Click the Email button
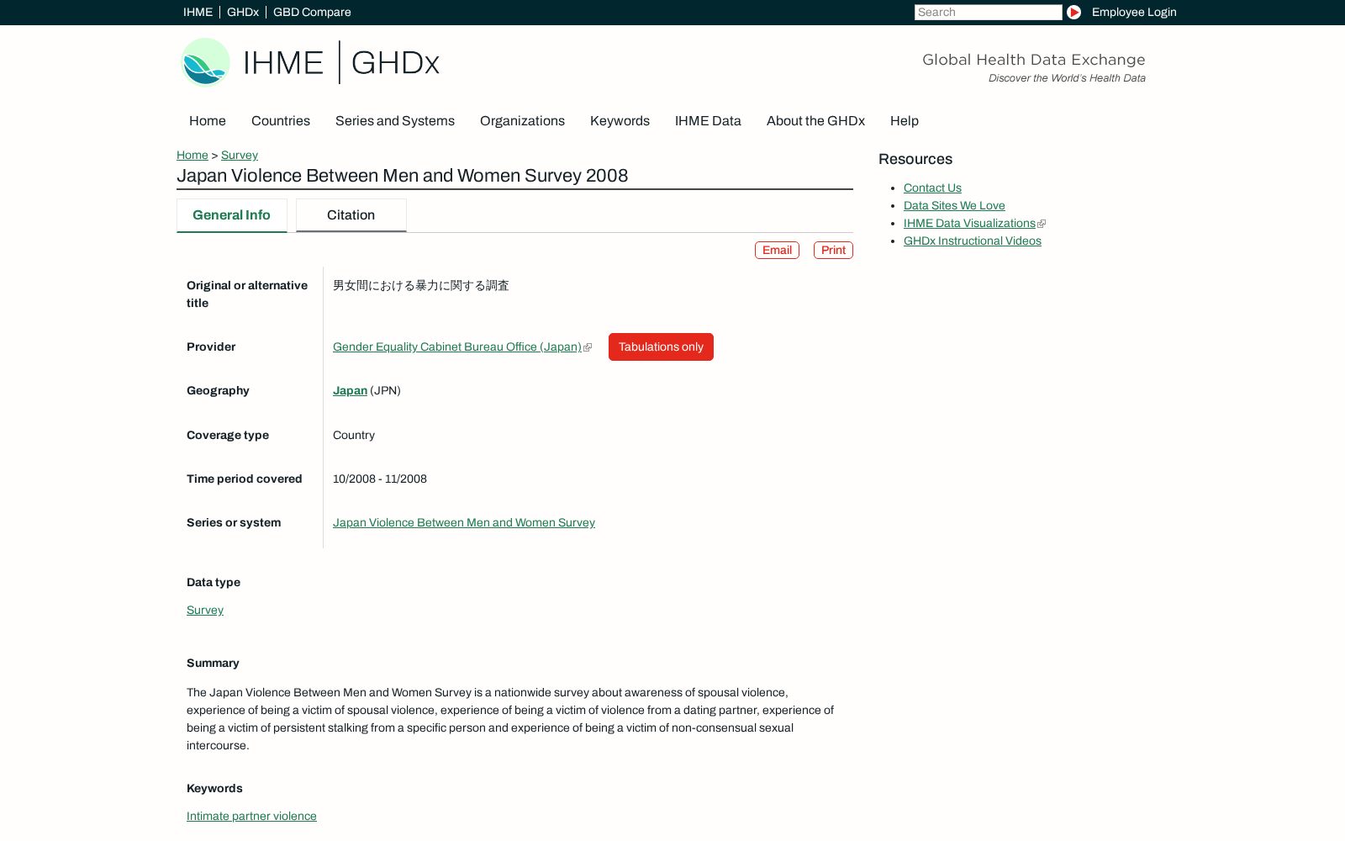The image size is (1345, 841). (777, 251)
